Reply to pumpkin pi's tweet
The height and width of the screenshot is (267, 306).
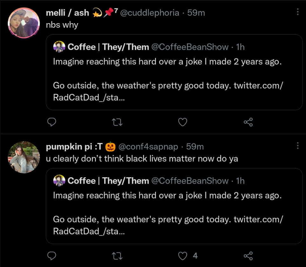click(x=52, y=256)
